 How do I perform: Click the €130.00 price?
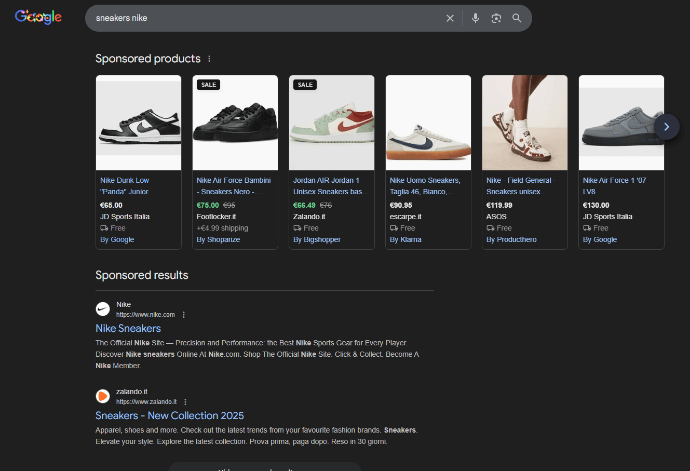(596, 205)
